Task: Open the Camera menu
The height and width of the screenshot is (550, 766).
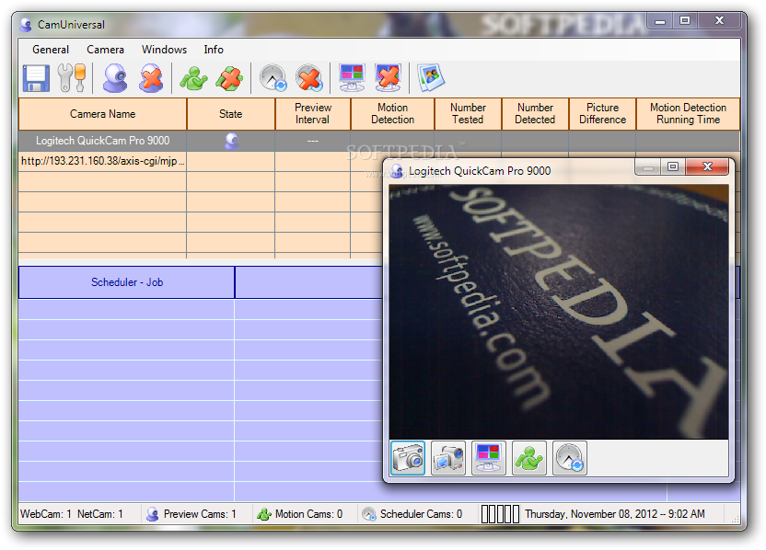Action: (105, 50)
